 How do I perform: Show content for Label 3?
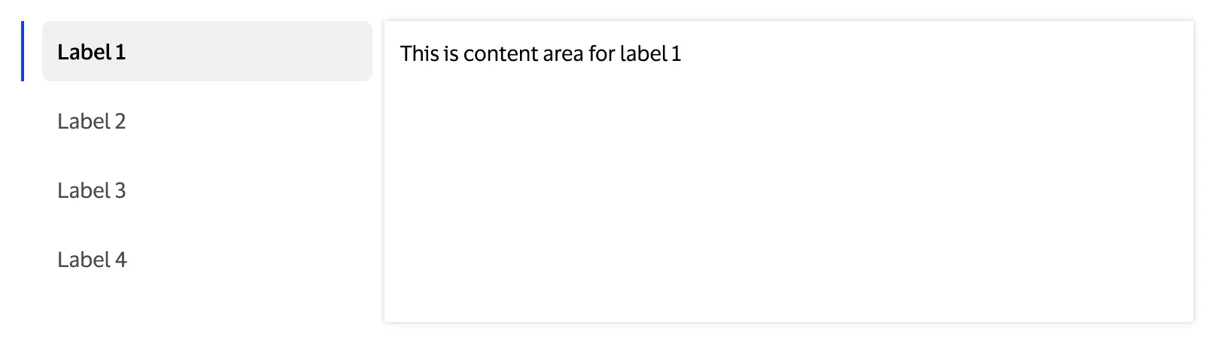(x=91, y=190)
